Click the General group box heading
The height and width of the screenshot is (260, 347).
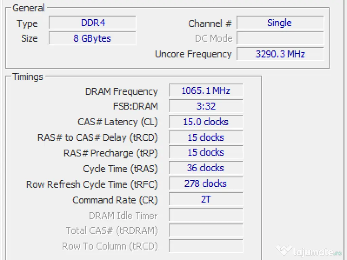click(x=28, y=8)
